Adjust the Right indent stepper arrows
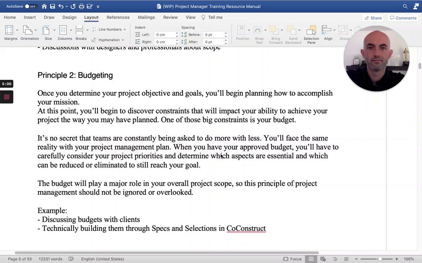422x263 pixels. click(177, 42)
